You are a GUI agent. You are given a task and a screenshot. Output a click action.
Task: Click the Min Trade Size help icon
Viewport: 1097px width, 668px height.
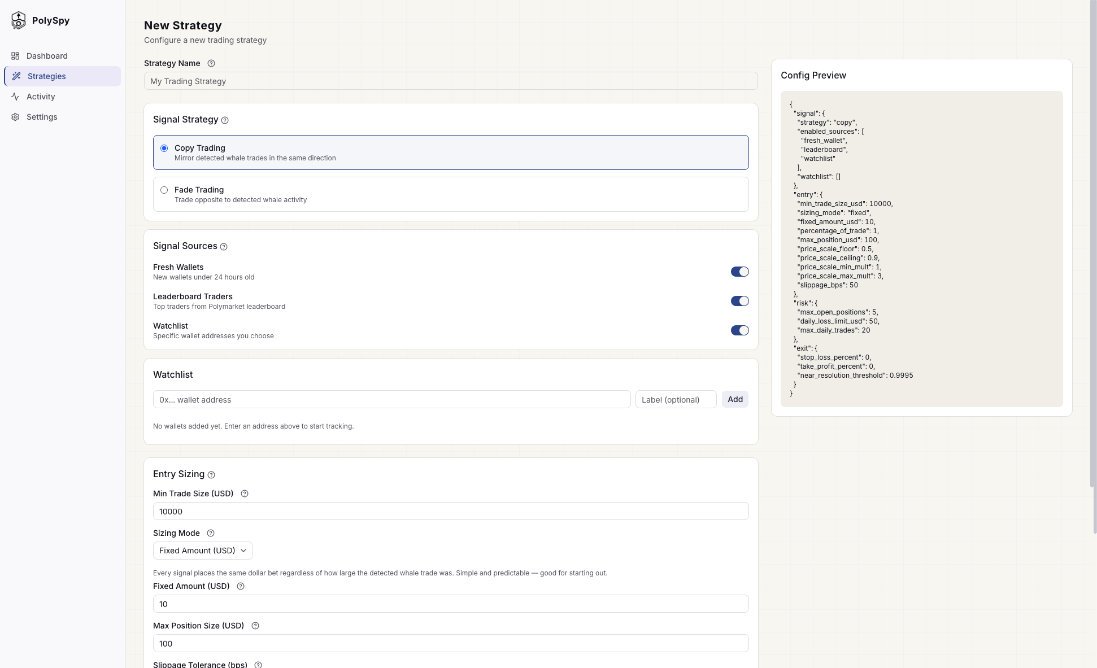(x=245, y=494)
